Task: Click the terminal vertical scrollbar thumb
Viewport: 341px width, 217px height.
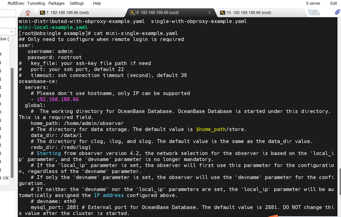Action: click(340, 182)
